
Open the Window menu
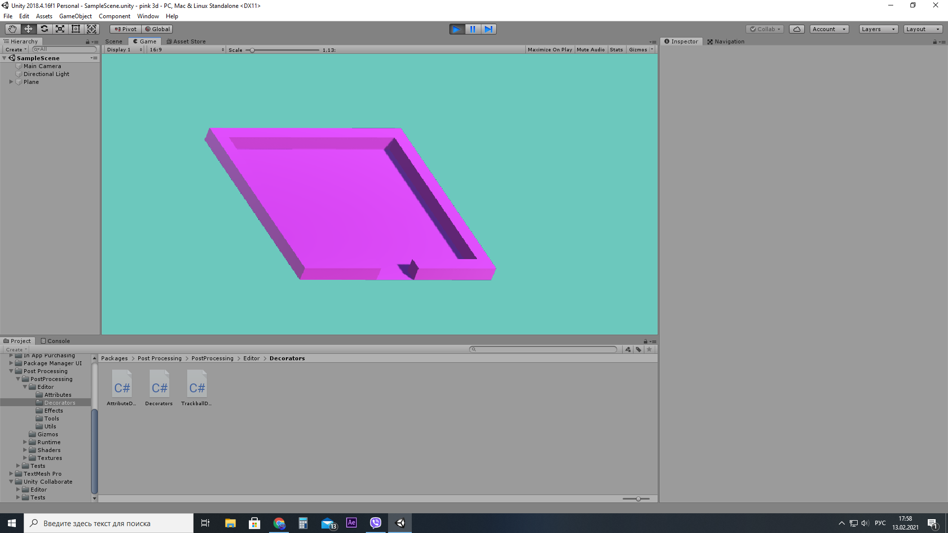point(148,16)
